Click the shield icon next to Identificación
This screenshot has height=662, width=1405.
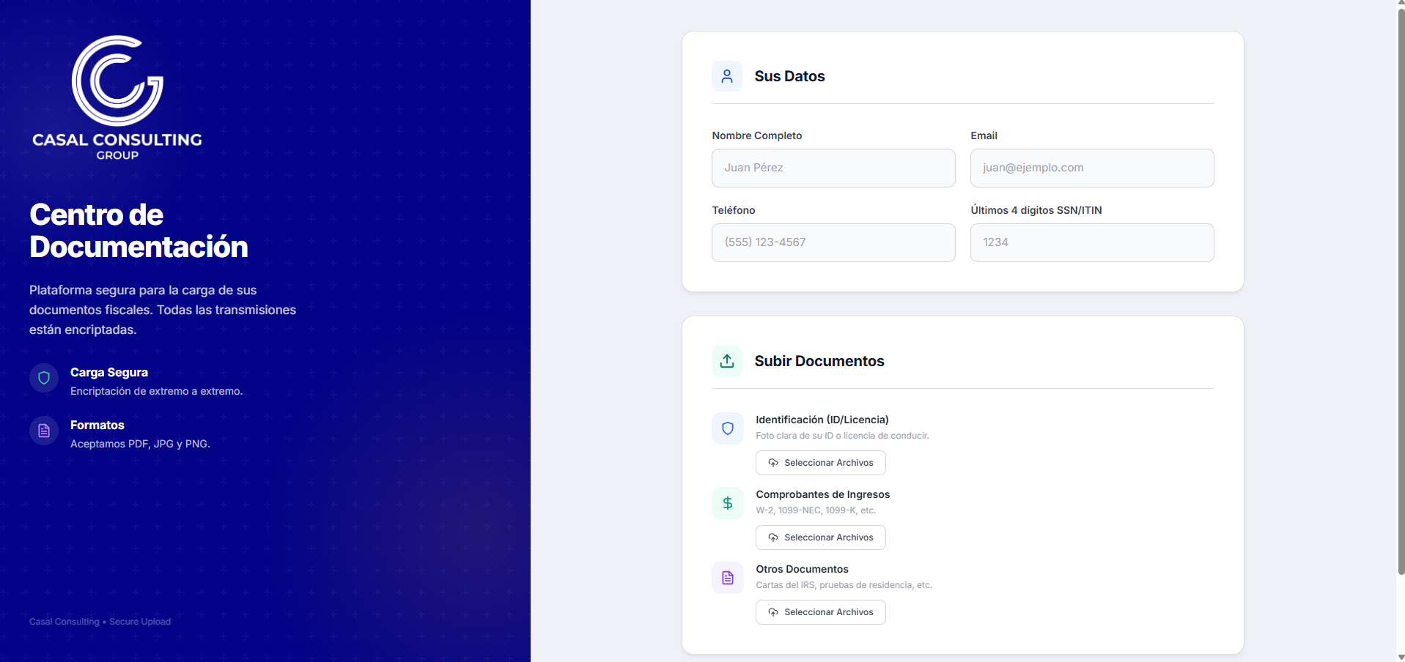coord(727,428)
